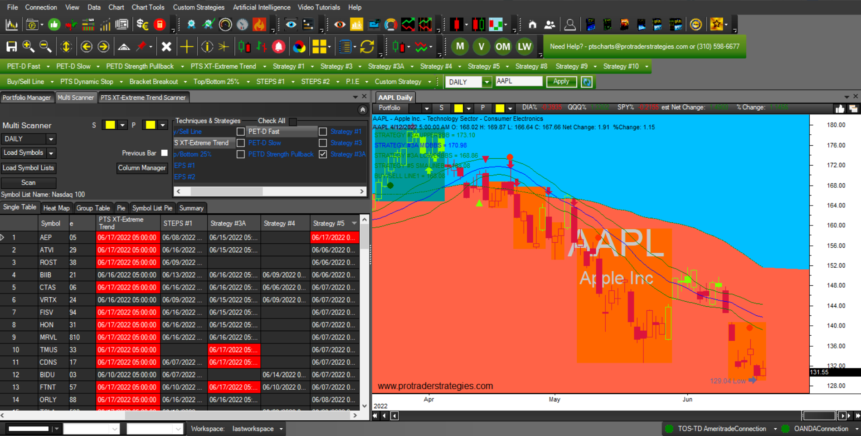
Task: Uncheck the Strategy #3A checkbox
Action: (323, 154)
